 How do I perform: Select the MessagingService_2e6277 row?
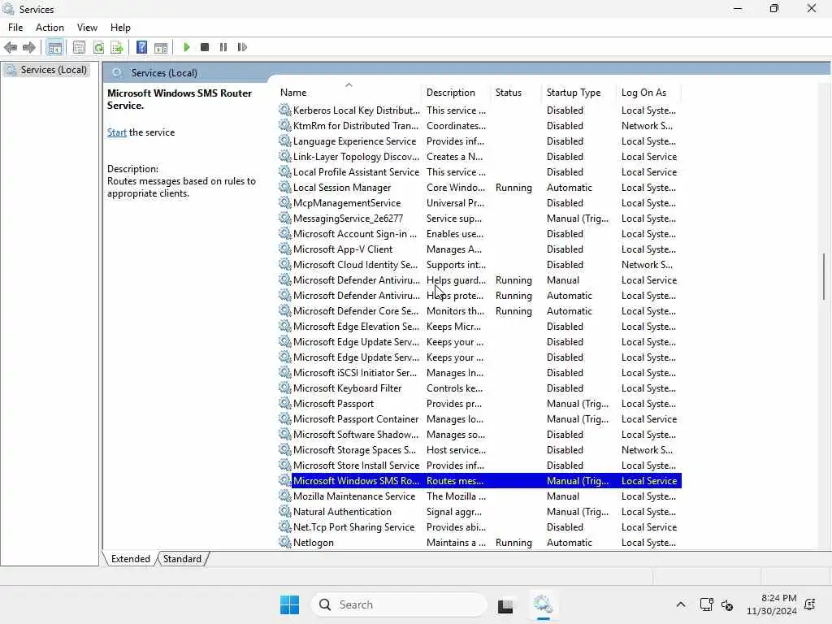point(479,218)
